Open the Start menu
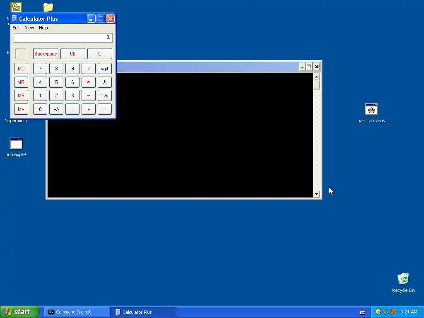Image resolution: width=424 pixels, height=318 pixels. coord(19,312)
